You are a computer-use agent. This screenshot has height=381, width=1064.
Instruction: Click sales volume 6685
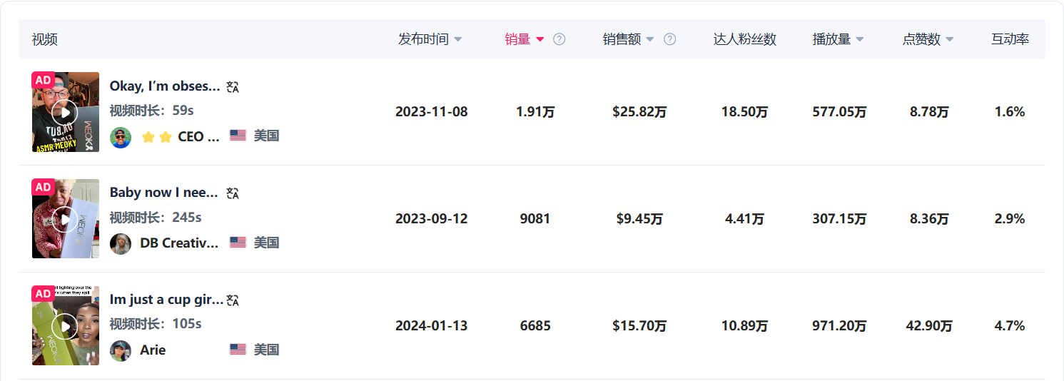(535, 326)
